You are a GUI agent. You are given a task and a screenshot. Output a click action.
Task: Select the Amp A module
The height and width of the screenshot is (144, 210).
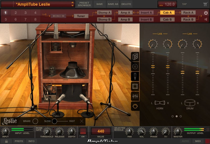pyautogui.click(x=125, y=13)
